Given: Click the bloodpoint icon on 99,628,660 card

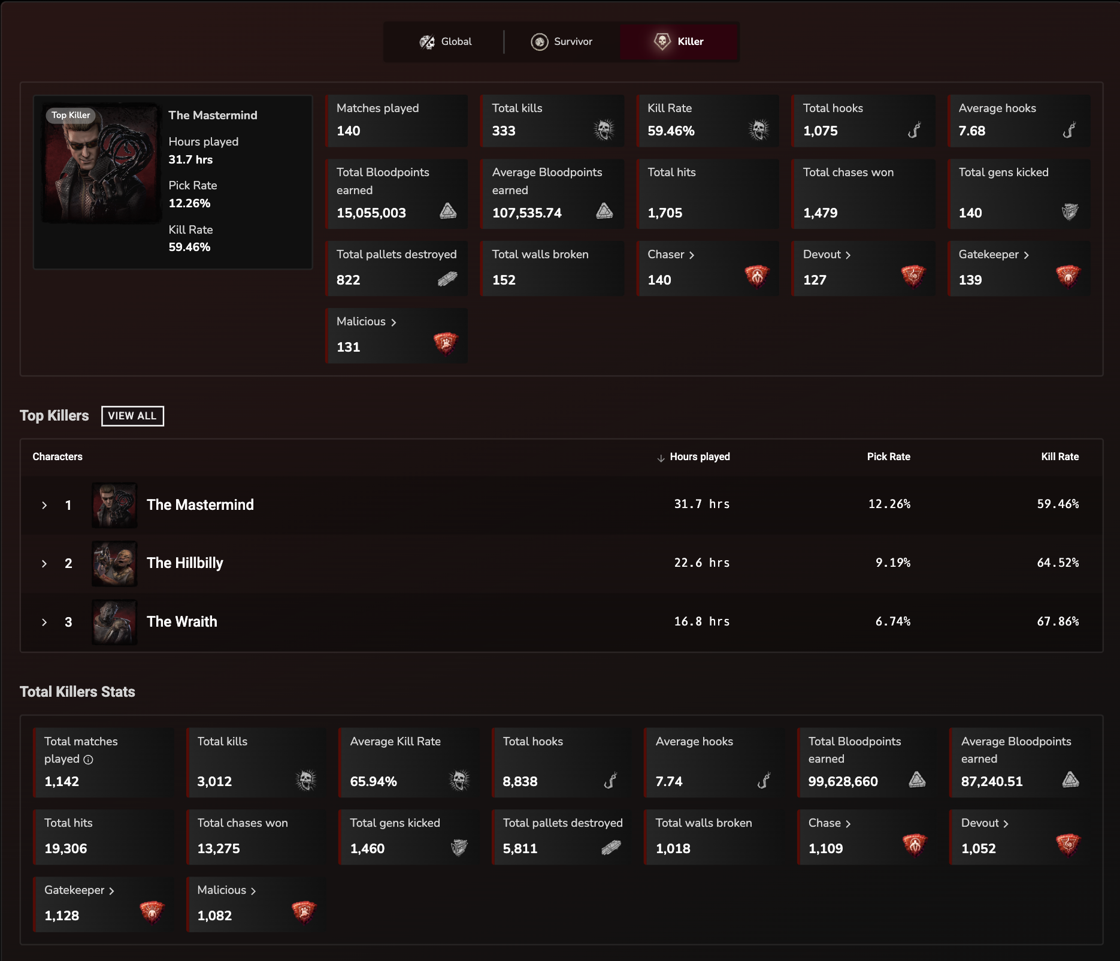Looking at the screenshot, I should [917, 779].
